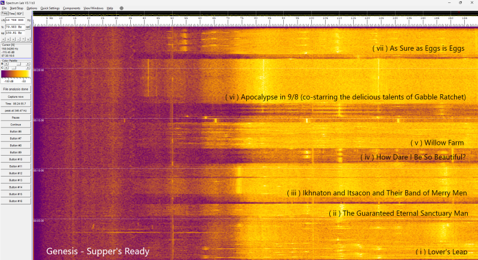Click the 'Genesis - Supper's Ready' title text
Screen dimensions: 478x260
click(x=98, y=252)
